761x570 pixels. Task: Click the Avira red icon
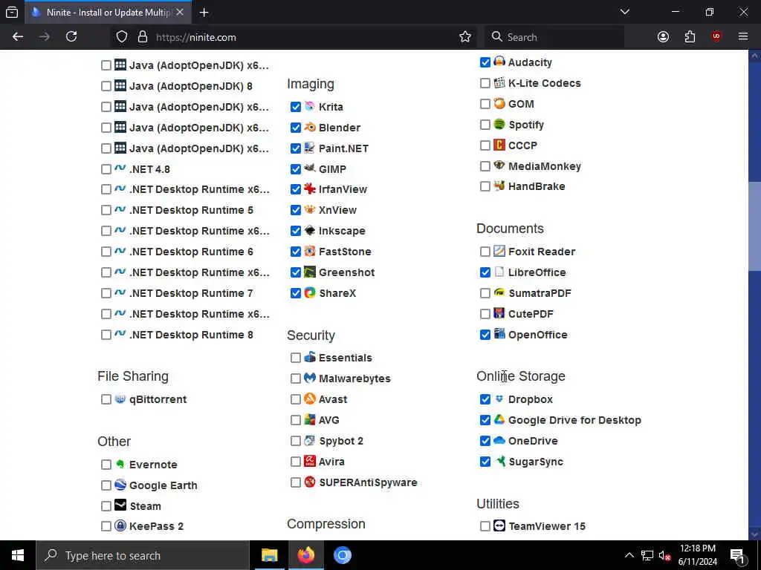310,461
